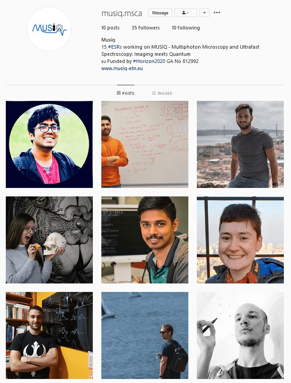This screenshot has height=383, width=291.
Task: Expand the suggested accounts dropdown arrow
Action: coord(204,12)
